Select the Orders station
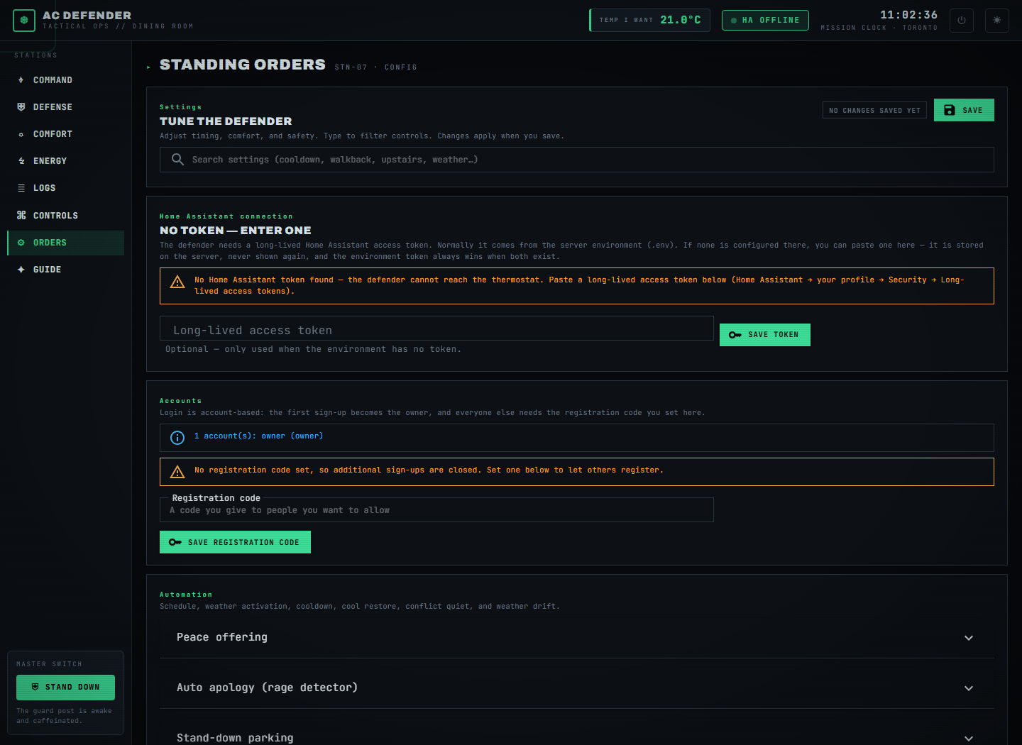1022x745 pixels. pos(65,243)
